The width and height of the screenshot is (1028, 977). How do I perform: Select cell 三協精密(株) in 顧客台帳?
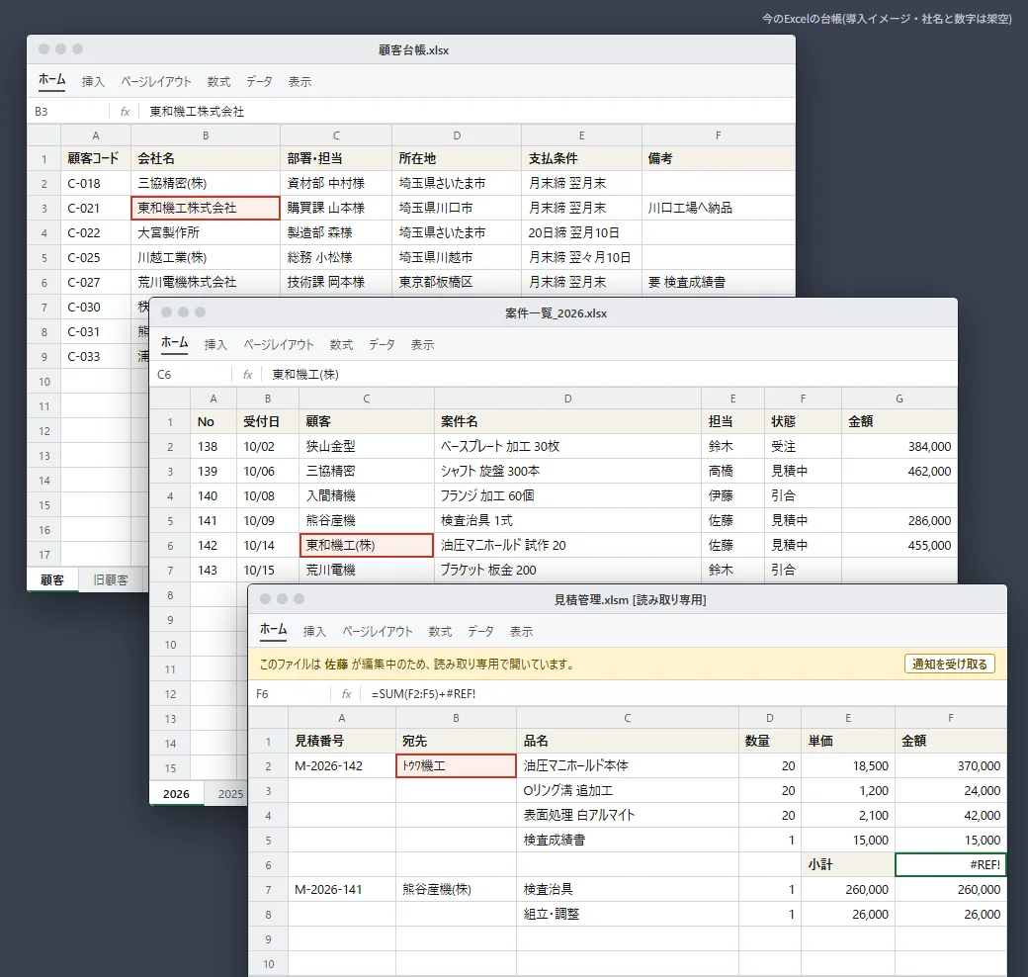[206, 183]
